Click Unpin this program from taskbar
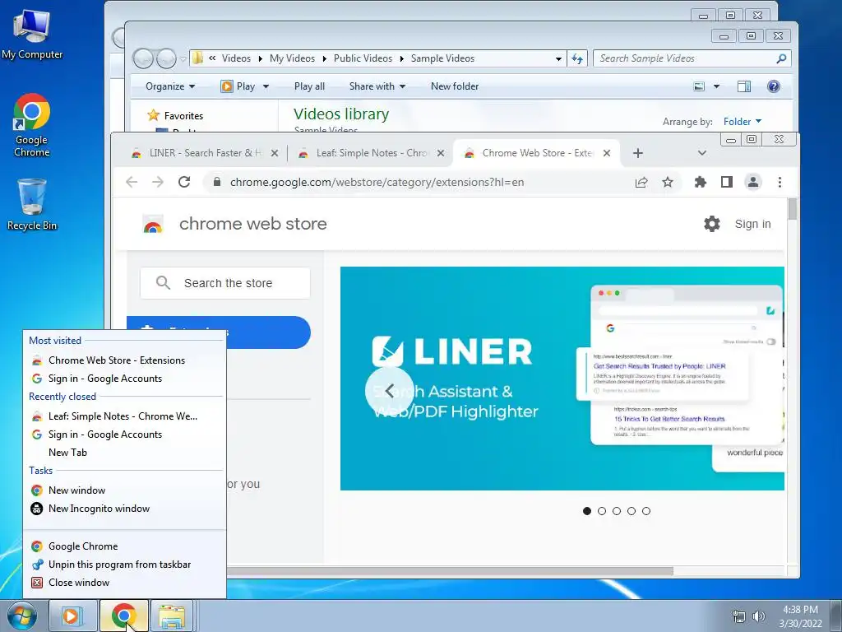Screen dimensions: 842x632 click(x=120, y=565)
